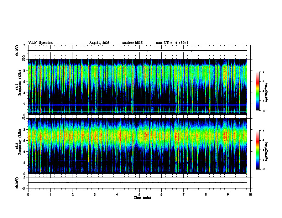This screenshot has width=282, height=218.
Task: Select the ch.1 "Frequency (kHz)" axis label
Action: tap(20, 83)
